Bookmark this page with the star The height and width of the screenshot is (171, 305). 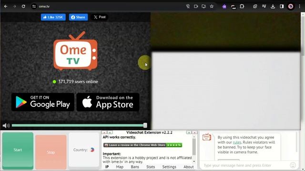coord(212,6)
